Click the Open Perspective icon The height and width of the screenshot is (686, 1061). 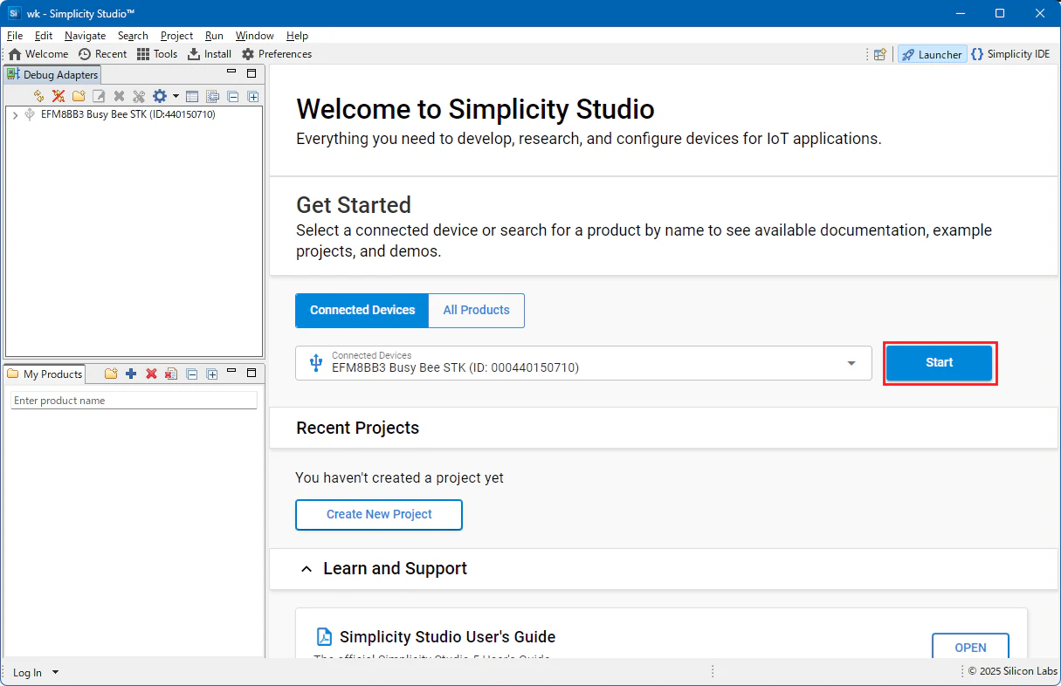coord(879,54)
